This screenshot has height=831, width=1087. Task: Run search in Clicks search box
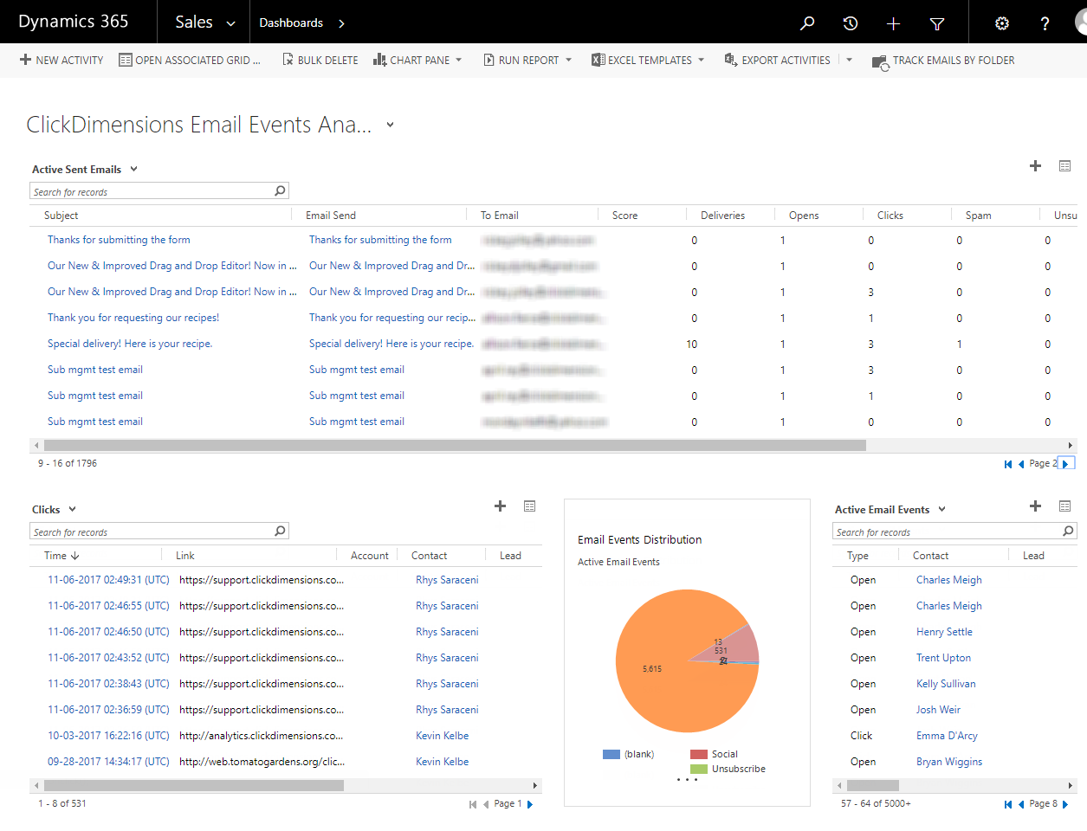280,531
